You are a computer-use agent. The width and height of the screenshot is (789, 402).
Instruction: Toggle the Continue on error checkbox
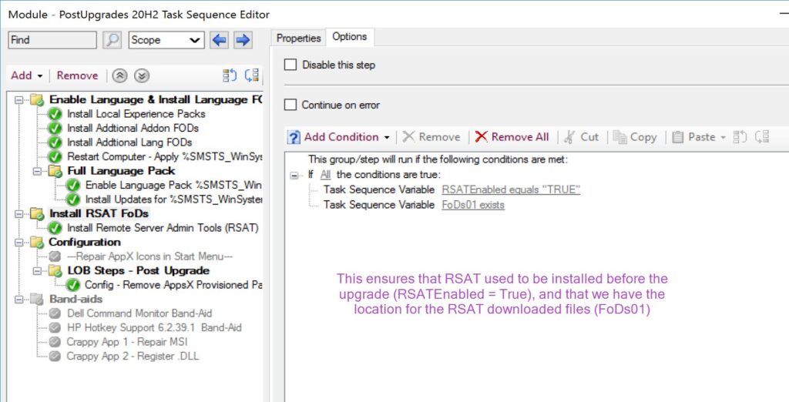[290, 105]
